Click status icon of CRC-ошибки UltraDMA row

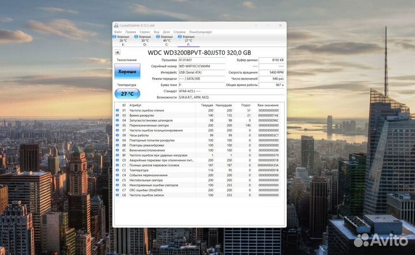click(117, 190)
